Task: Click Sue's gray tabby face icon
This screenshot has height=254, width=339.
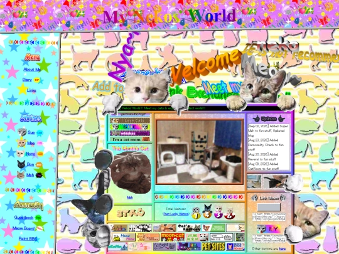Action: [x=22, y=132]
